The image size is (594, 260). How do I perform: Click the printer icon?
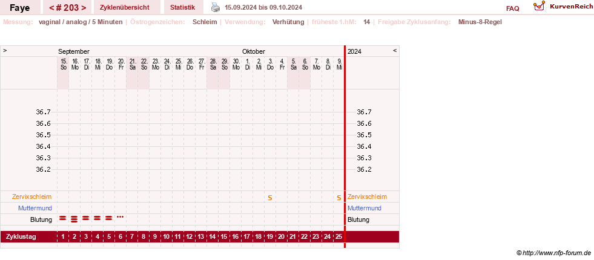pyautogui.click(x=215, y=7)
